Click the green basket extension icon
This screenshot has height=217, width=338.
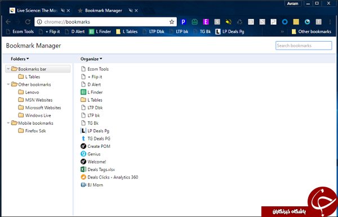(195, 22)
